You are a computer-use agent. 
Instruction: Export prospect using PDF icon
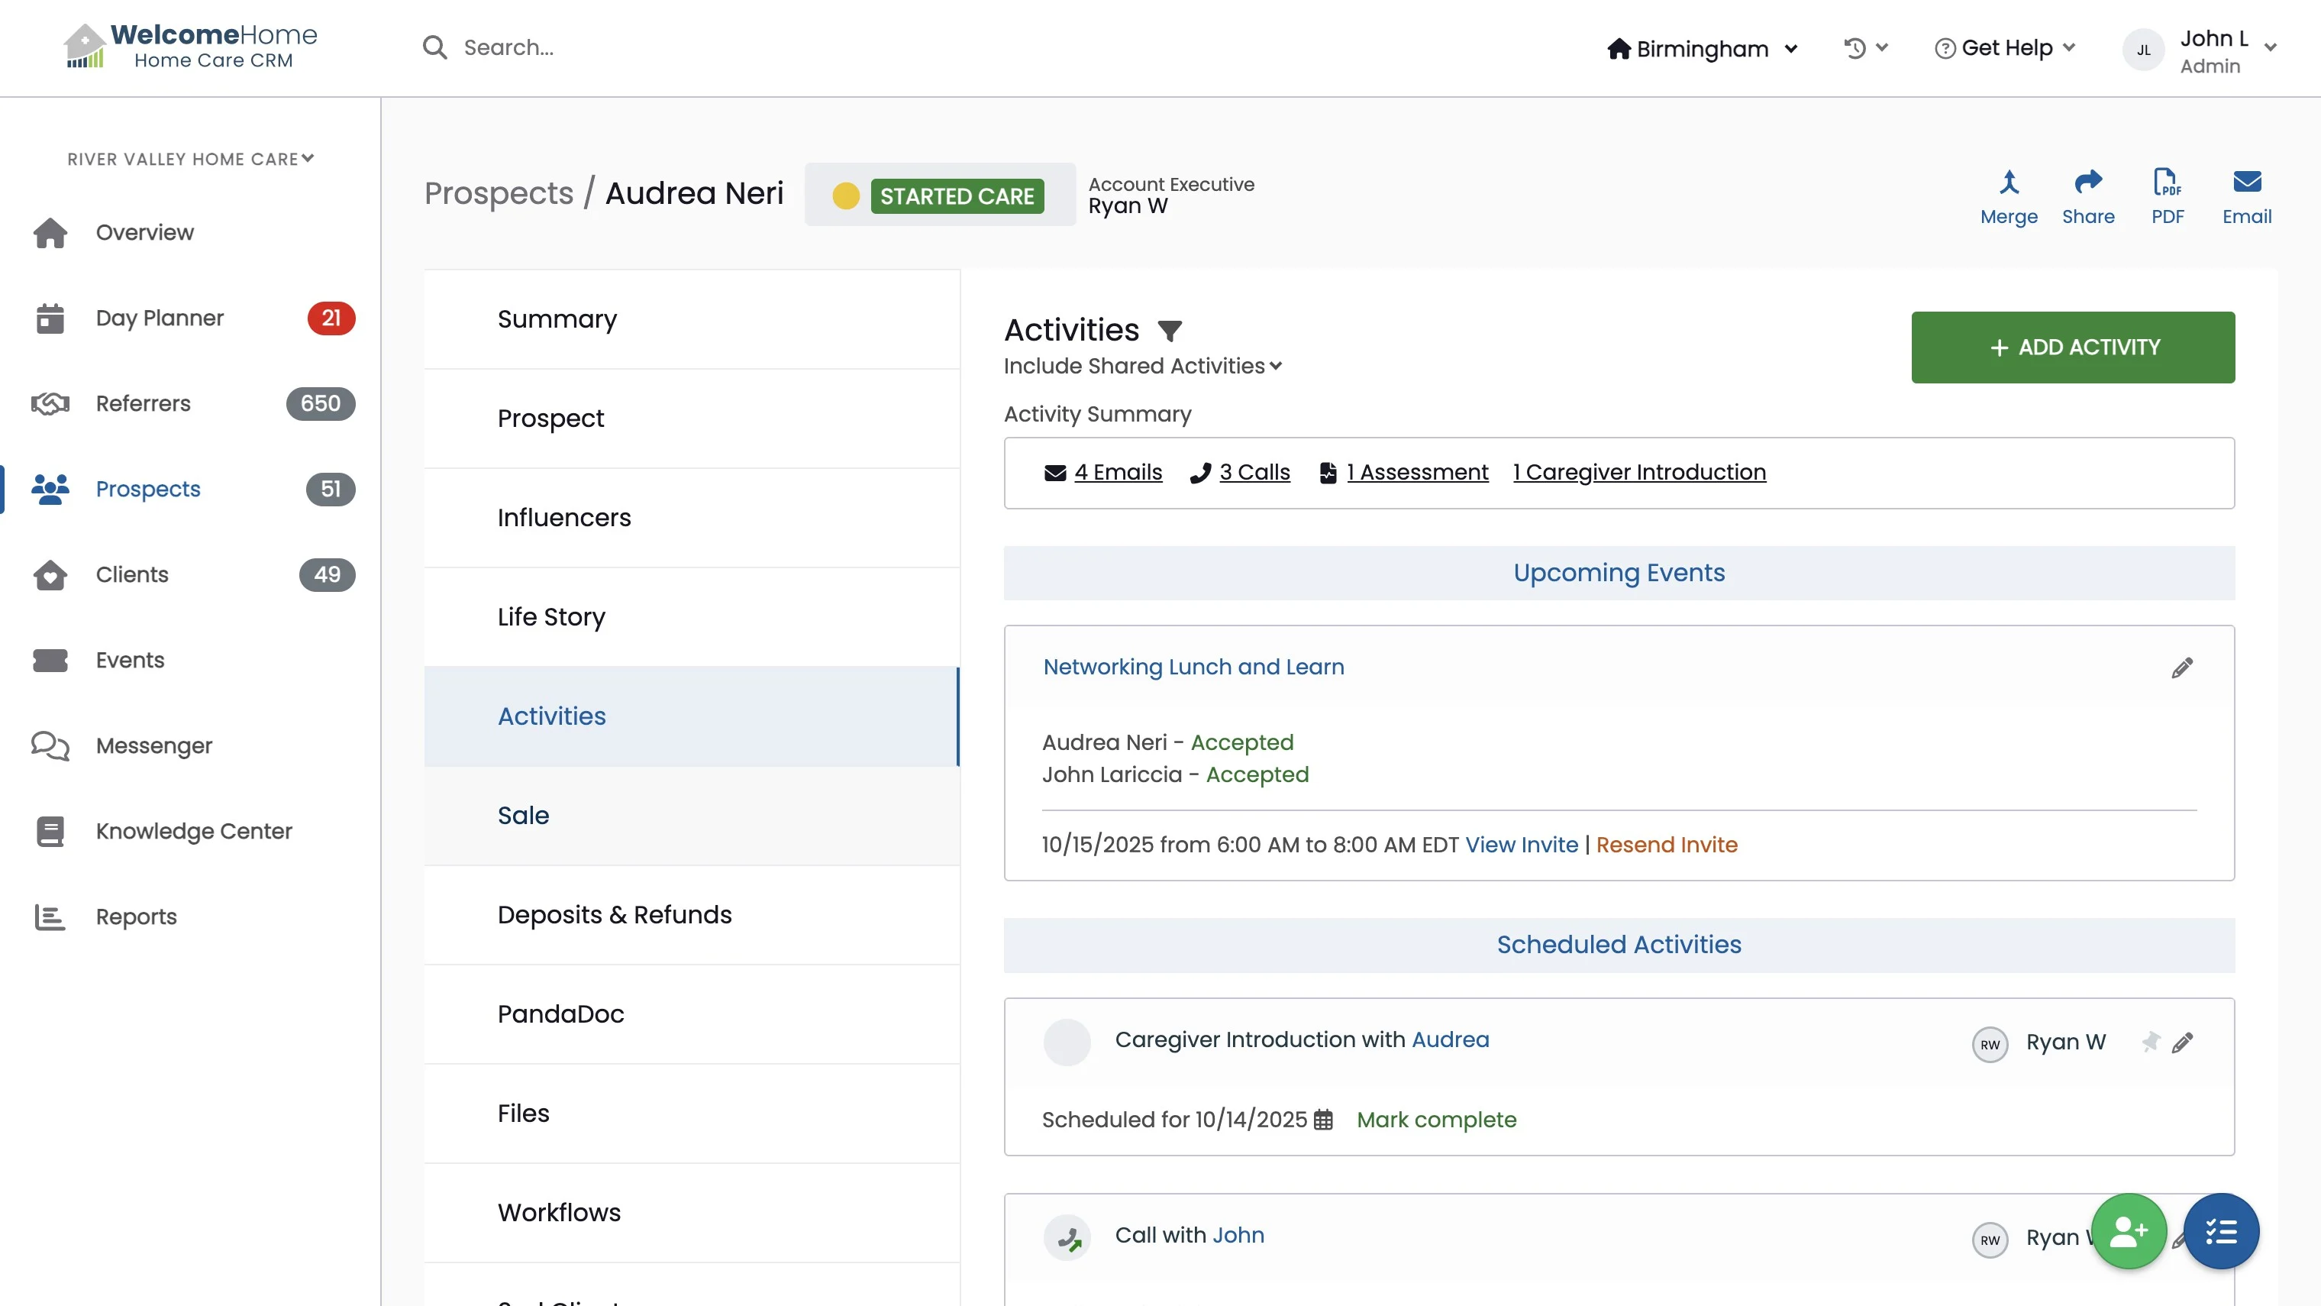(x=2167, y=183)
